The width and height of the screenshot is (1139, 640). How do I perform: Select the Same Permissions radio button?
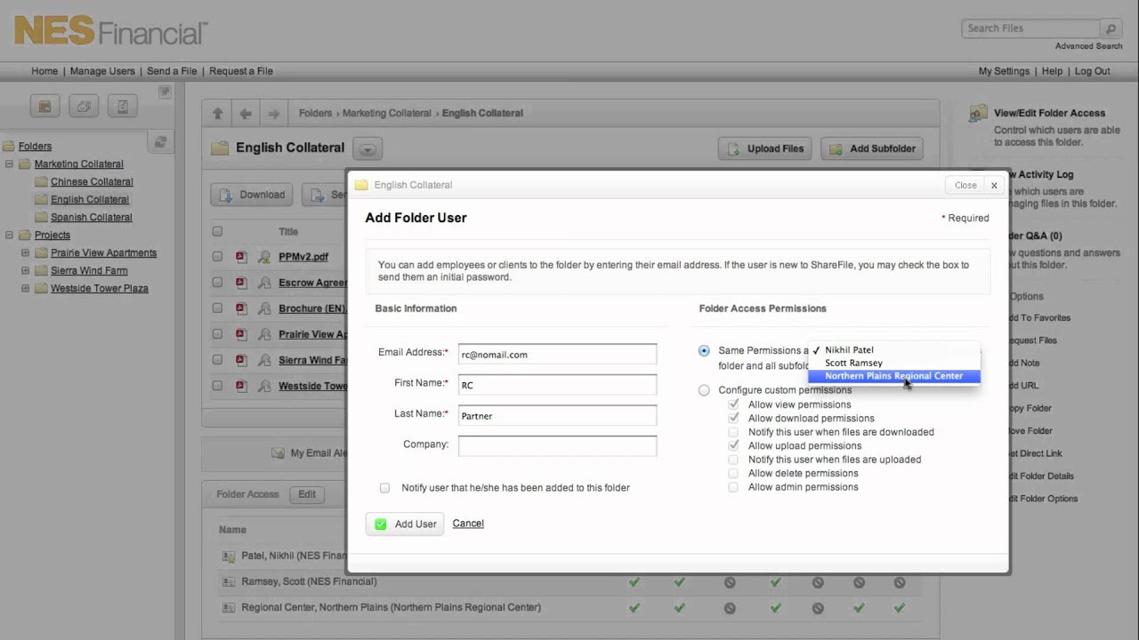705,351
